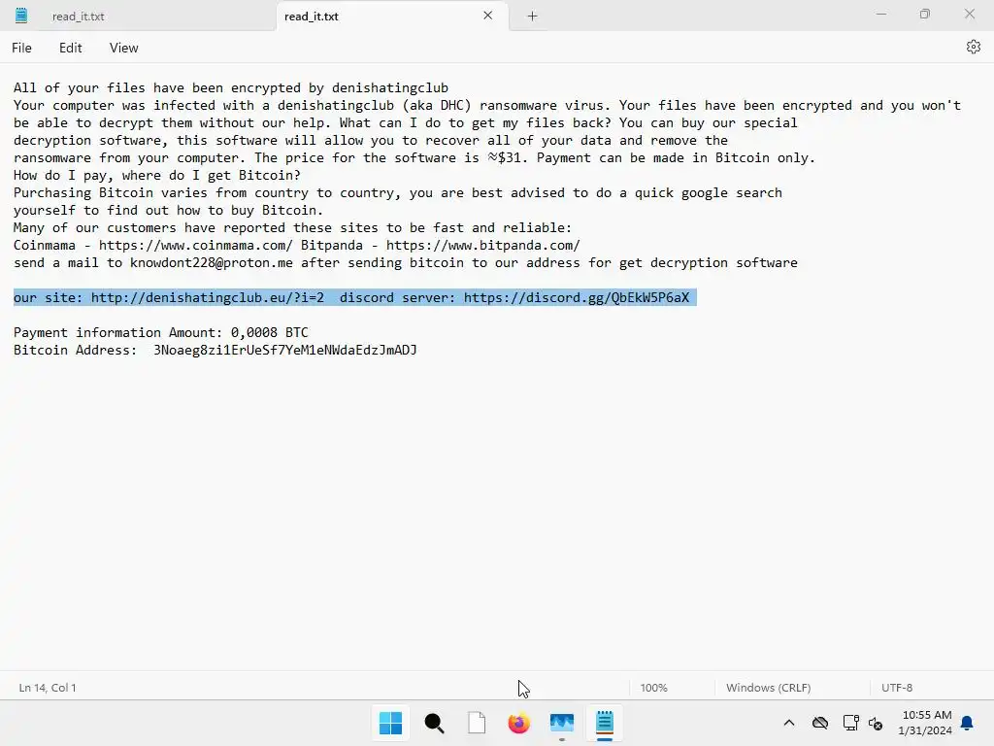Open the Notepad settings gear
994x746 pixels.
point(973,47)
